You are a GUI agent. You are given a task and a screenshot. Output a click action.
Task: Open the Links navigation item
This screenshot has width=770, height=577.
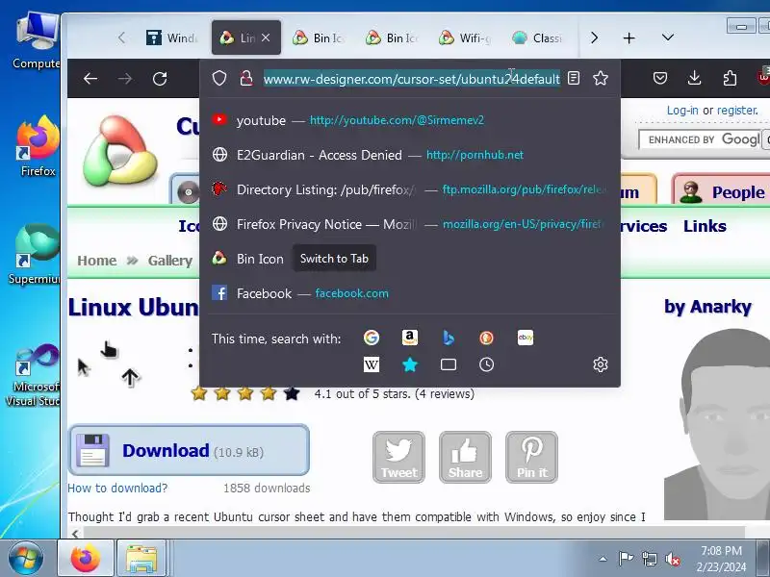click(x=705, y=226)
